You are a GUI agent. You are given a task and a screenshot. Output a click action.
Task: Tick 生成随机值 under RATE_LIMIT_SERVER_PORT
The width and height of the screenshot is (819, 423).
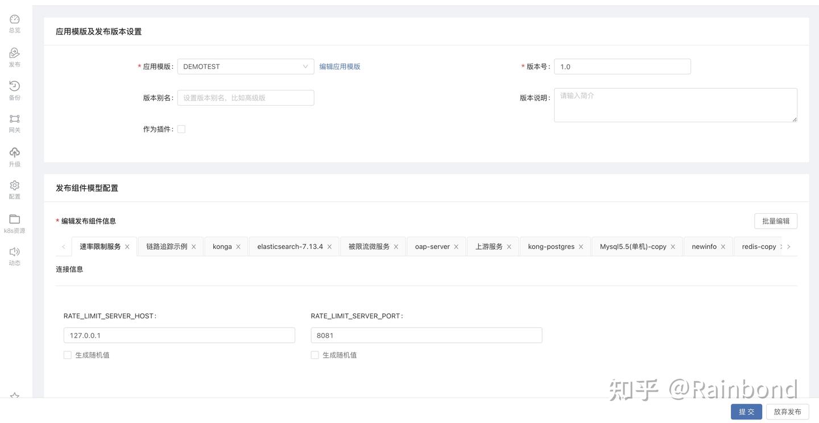pos(315,355)
